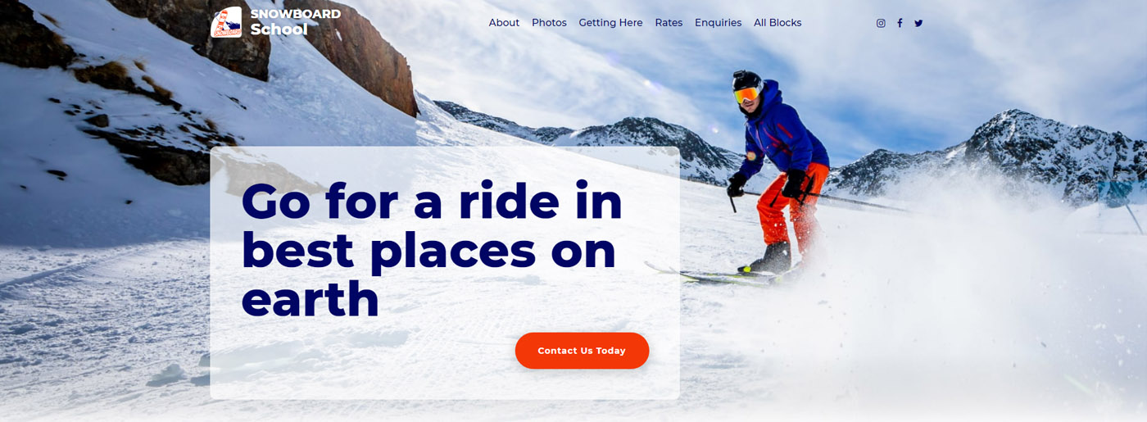1147x422 pixels.
Task: Open Getting Here in navigation
Action: click(x=610, y=23)
